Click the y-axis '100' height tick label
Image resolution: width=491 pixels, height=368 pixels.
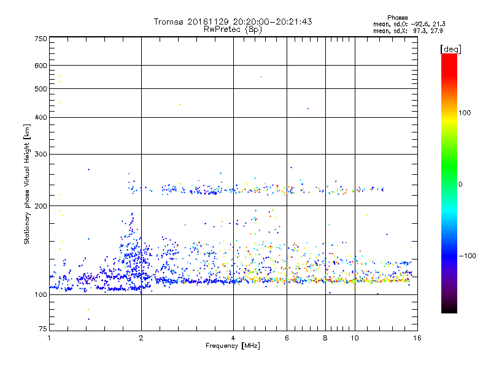(41, 294)
